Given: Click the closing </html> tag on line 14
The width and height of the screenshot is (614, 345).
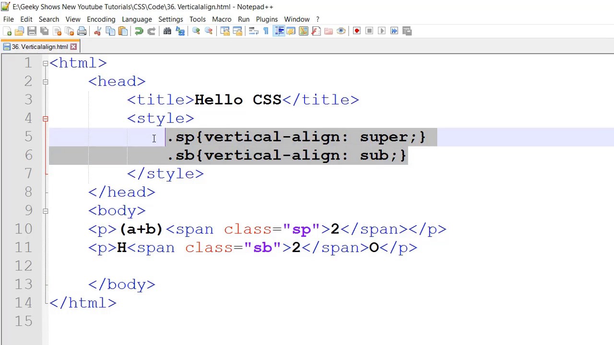Looking at the screenshot, I should pos(83,303).
